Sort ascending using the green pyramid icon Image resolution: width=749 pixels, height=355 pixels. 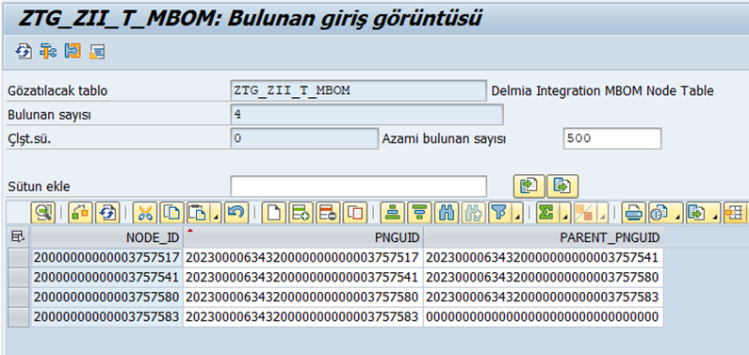click(393, 214)
